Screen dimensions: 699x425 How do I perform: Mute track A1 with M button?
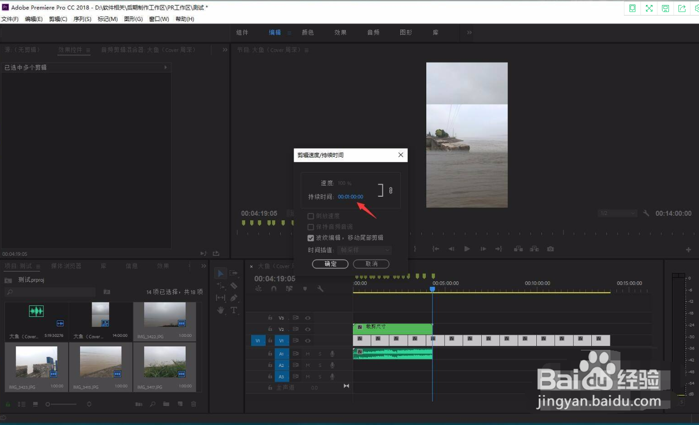point(308,354)
